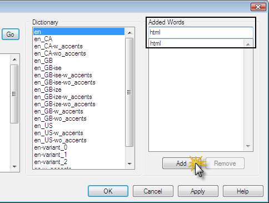269x203 pixels.
Task: Select 'html' in the added words list
Action: [x=196, y=43]
